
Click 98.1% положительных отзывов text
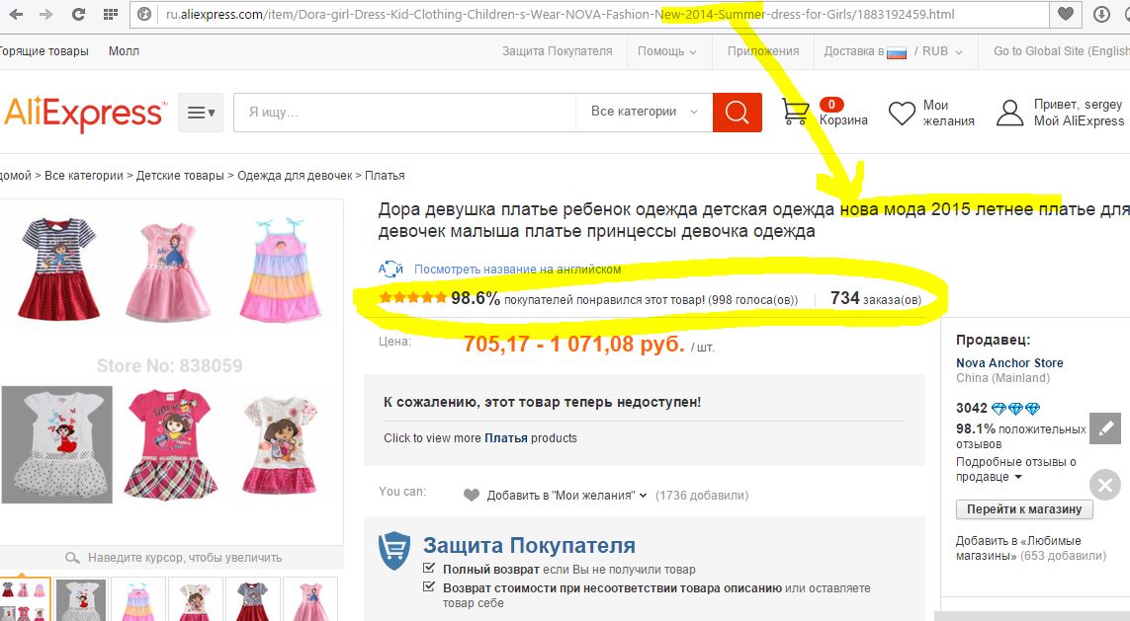click(1021, 436)
